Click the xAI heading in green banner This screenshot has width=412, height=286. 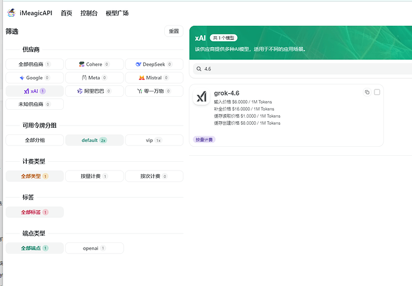(200, 38)
